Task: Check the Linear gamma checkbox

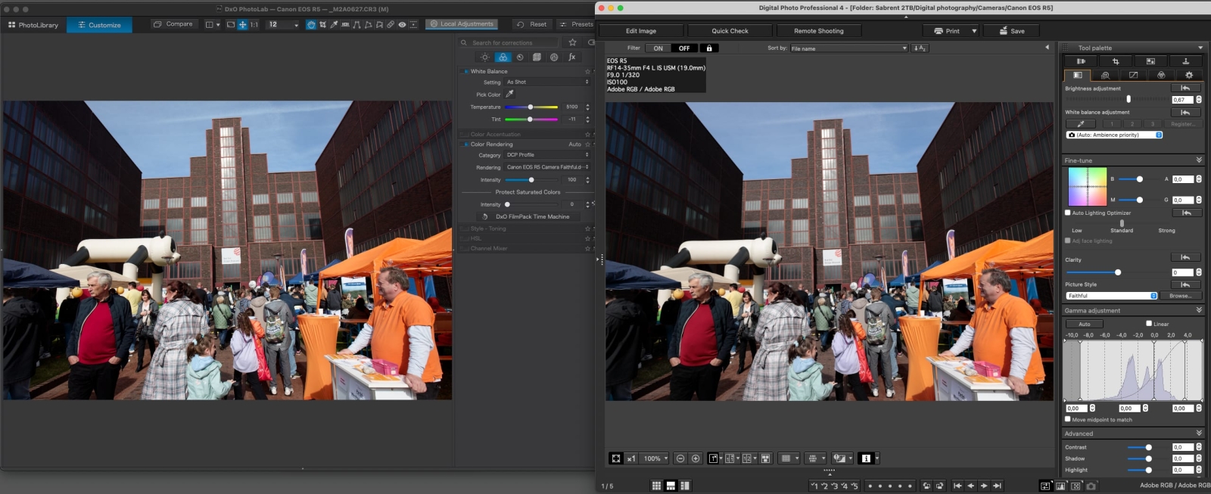Action: pos(1149,323)
